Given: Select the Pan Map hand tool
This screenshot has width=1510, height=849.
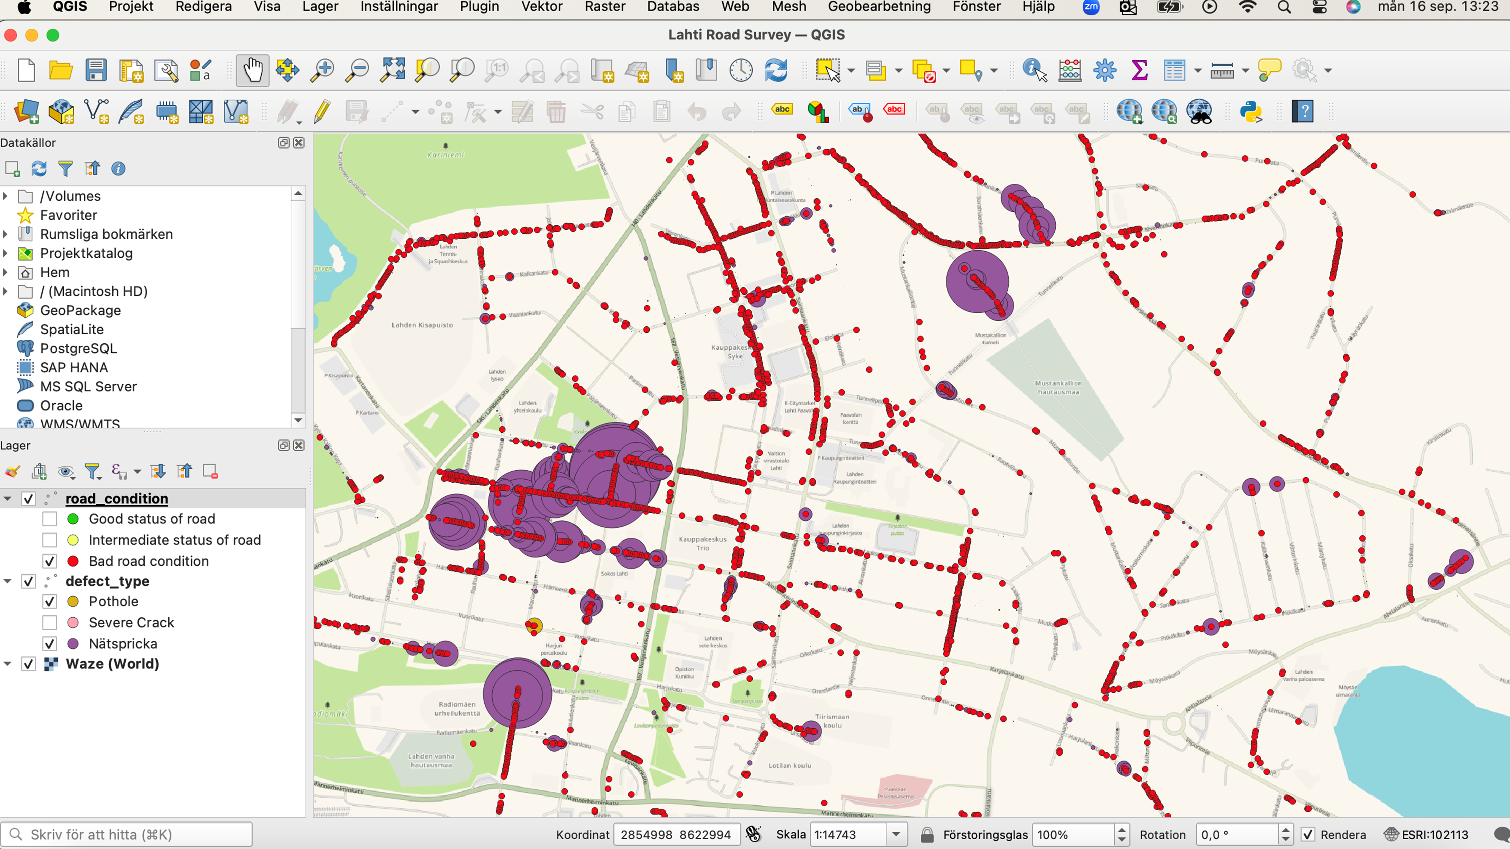Looking at the screenshot, I should [x=253, y=70].
